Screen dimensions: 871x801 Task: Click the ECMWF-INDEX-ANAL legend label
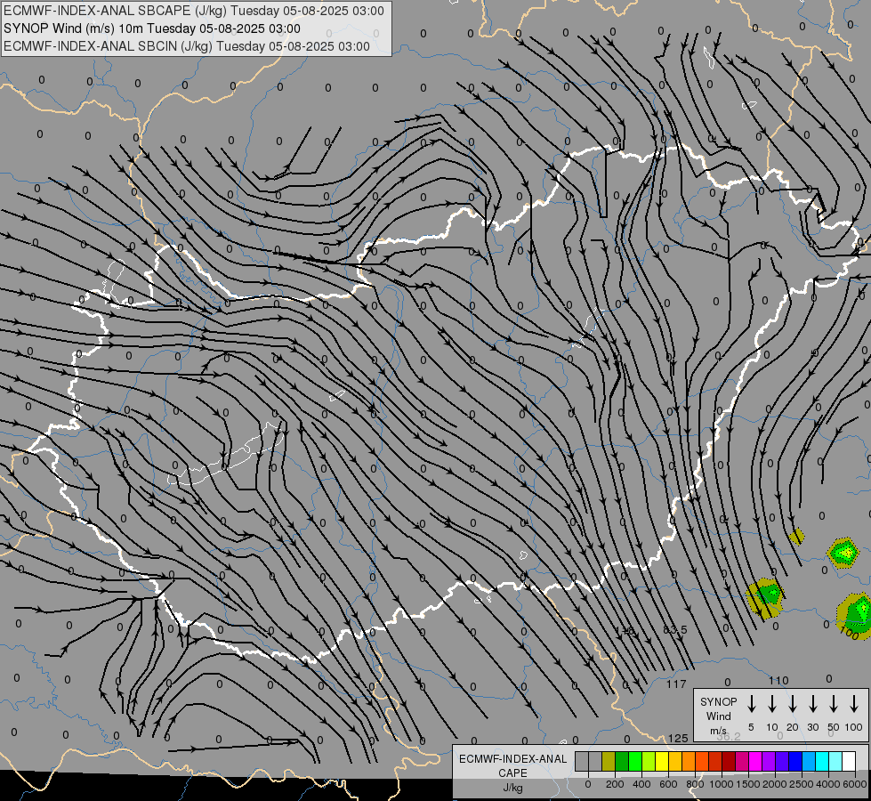[x=513, y=759]
